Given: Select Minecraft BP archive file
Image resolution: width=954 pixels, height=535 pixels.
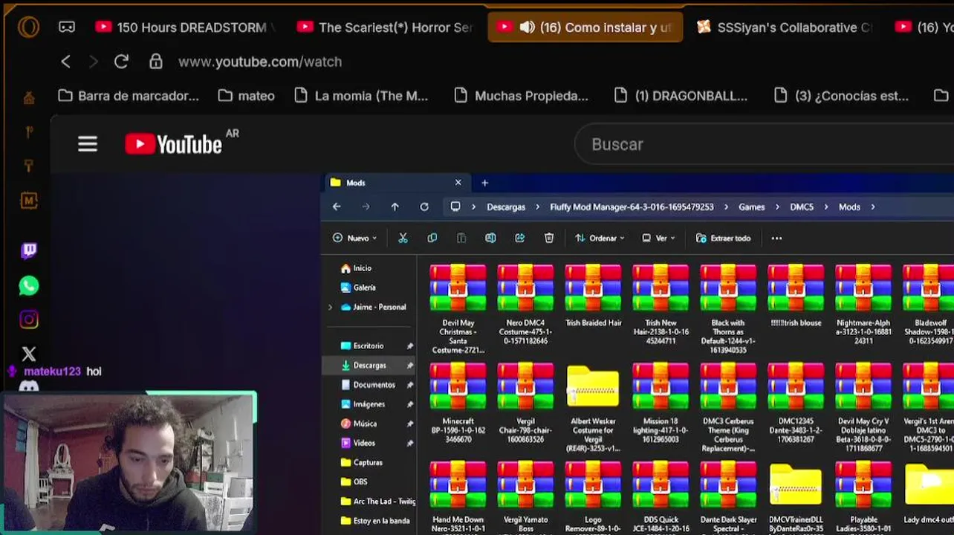Looking at the screenshot, I should coord(458,403).
